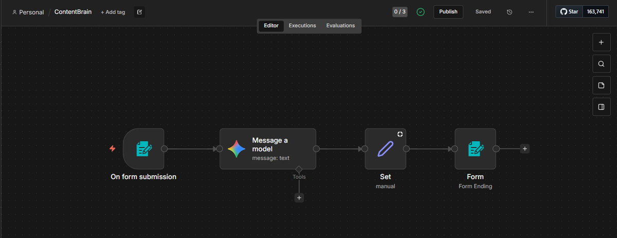Click the Tools diamond connector
The image size is (617, 238).
point(299,169)
